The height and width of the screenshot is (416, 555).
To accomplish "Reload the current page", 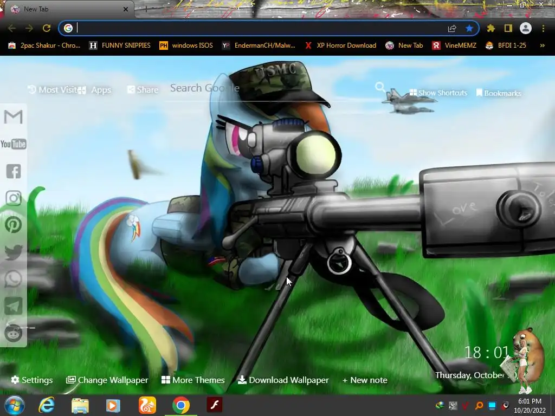I will pos(47,28).
